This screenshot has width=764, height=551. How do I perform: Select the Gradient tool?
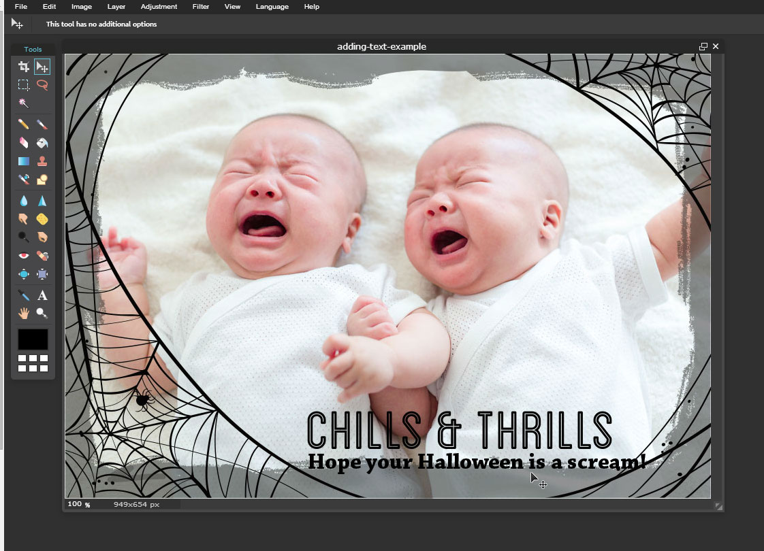(24, 161)
